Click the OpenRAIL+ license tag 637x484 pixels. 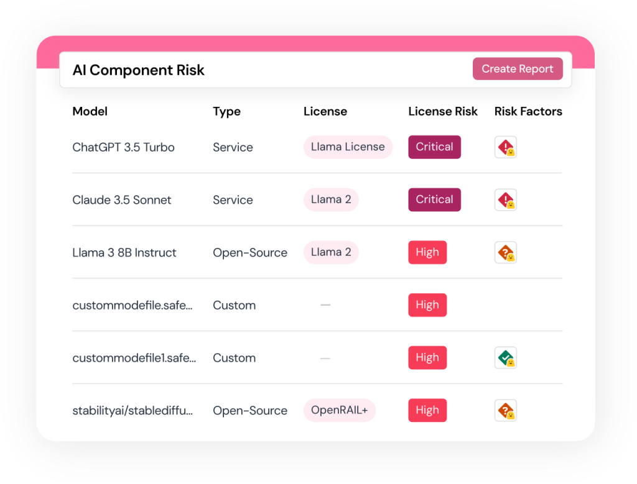pyautogui.click(x=340, y=411)
